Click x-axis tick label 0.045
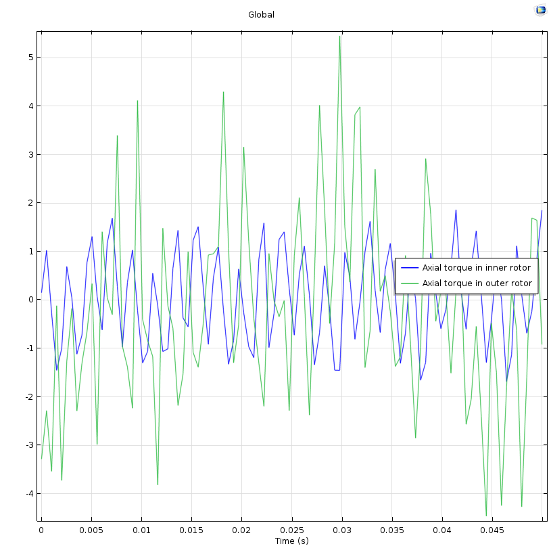The width and height of the screenshot is (551, 548). [x=492, y=530]
